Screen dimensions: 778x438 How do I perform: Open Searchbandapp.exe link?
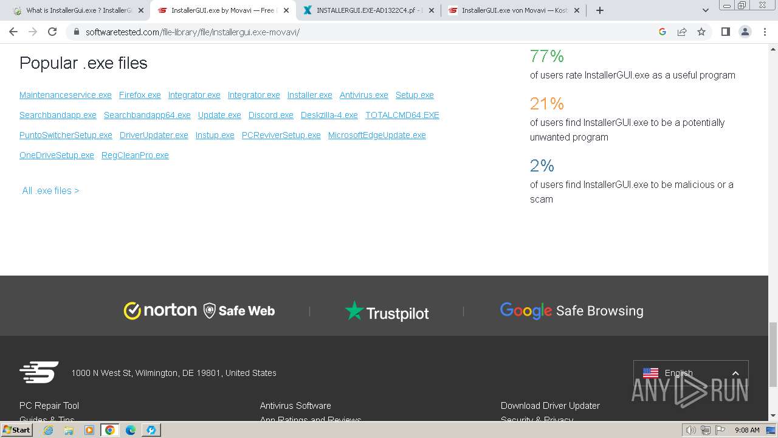(x=58, y=115)
